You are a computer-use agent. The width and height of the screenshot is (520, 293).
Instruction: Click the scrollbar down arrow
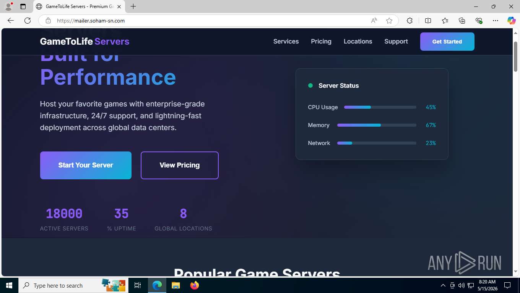[516, 271]
